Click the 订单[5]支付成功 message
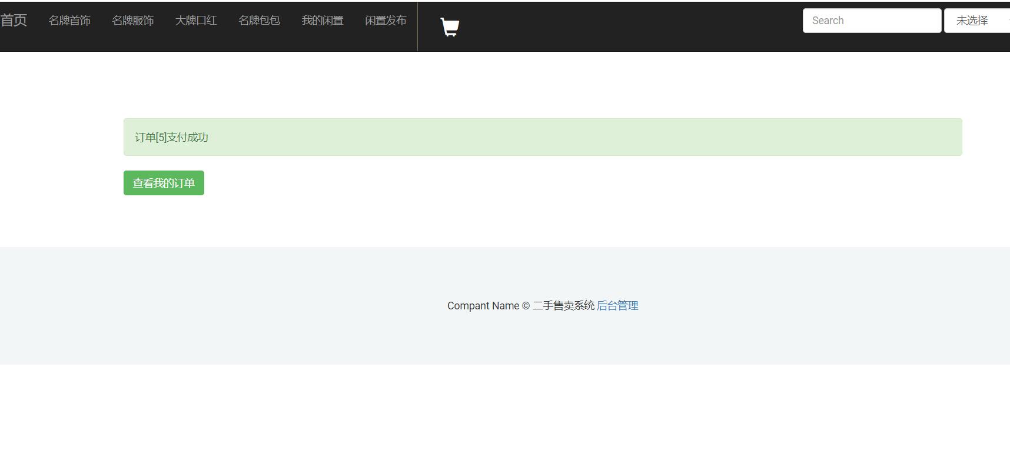1010x457 pixels. click(x=171, y=137)
